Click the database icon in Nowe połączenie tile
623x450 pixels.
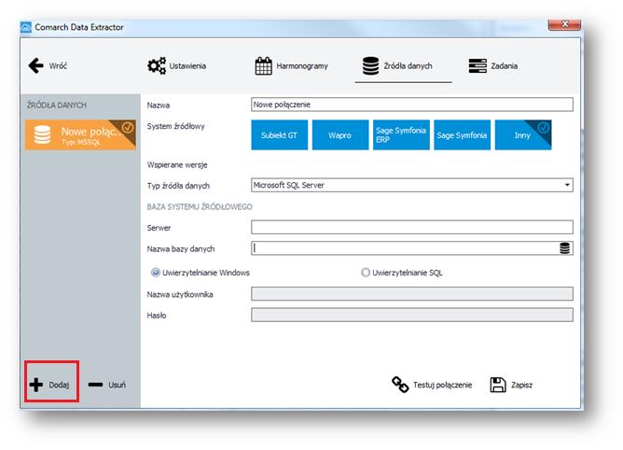(x=43, y=134)
